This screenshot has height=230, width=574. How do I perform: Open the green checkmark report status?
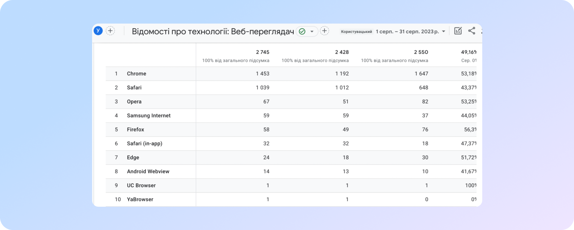pyautogui.click(x=302, y=31)
